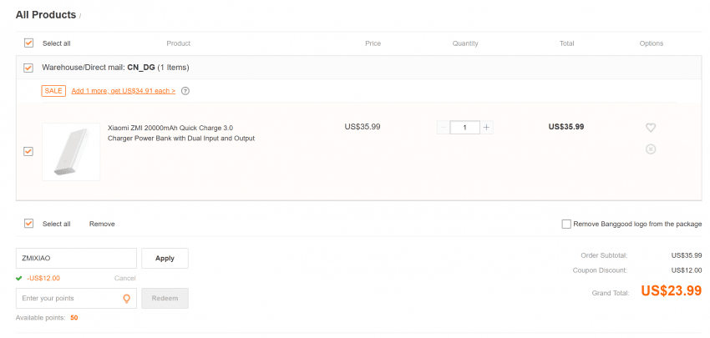
Task: Uncheck the Xiaomi power bank item checkbox
Action: (28, 152)
